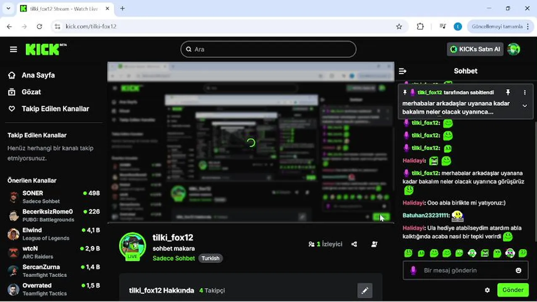This screenshot has width=537, height=302.
Task: Open chat settings gear icon
Action: (487, 290)
